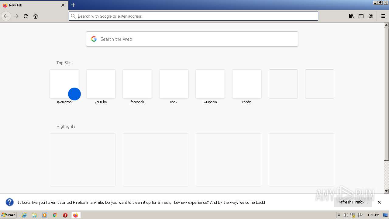The image size is (389, 219).
Task: Show sidebars via the sidebar icon
Action: click(x=361, y=16)
